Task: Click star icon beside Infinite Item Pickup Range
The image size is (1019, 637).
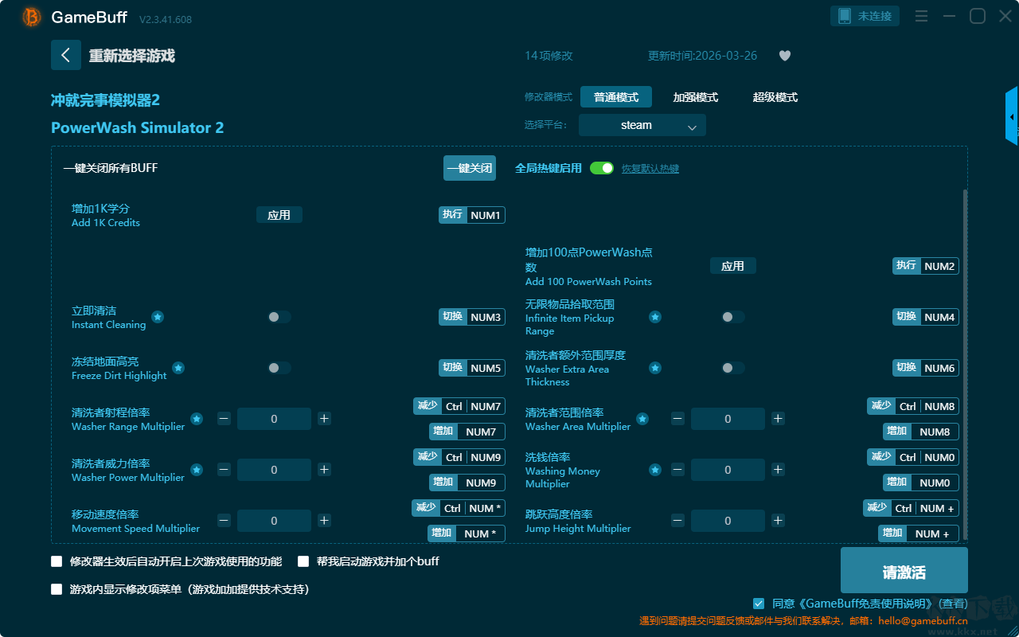Action: click(654, 317)
